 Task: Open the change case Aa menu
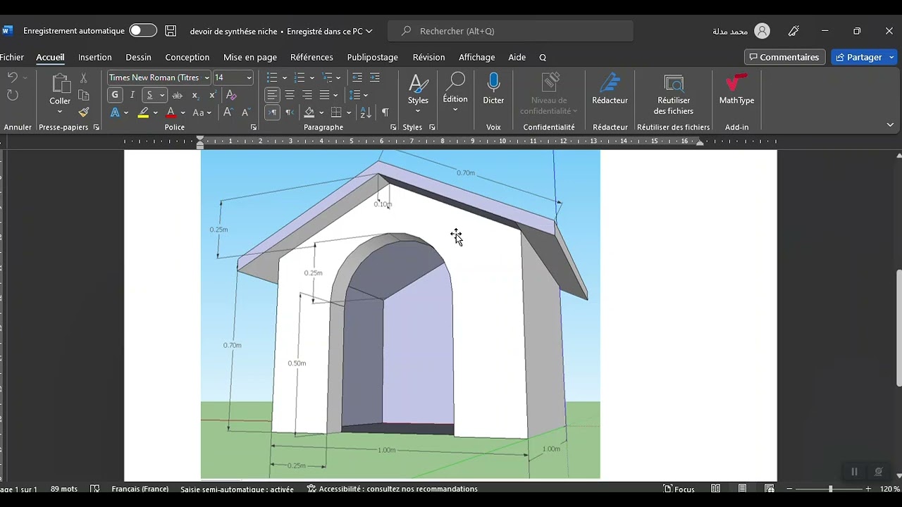click(202, 113)
